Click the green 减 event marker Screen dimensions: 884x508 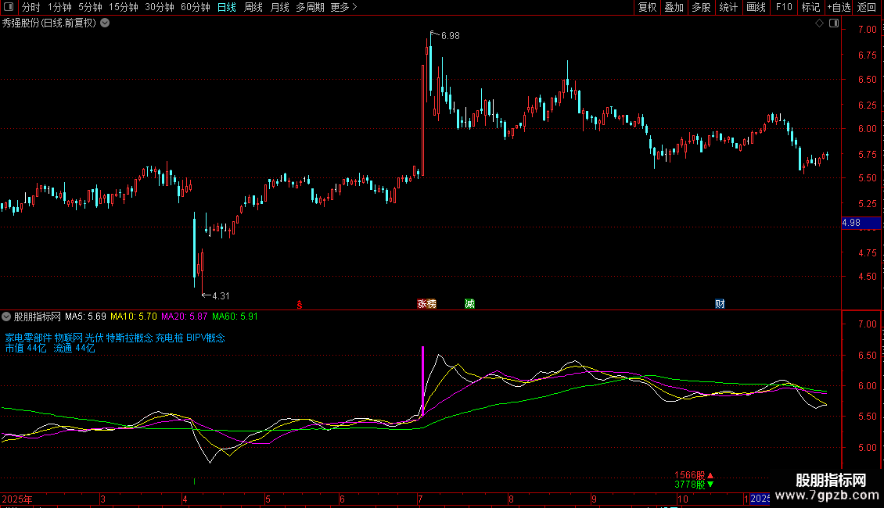click(469, 304)
